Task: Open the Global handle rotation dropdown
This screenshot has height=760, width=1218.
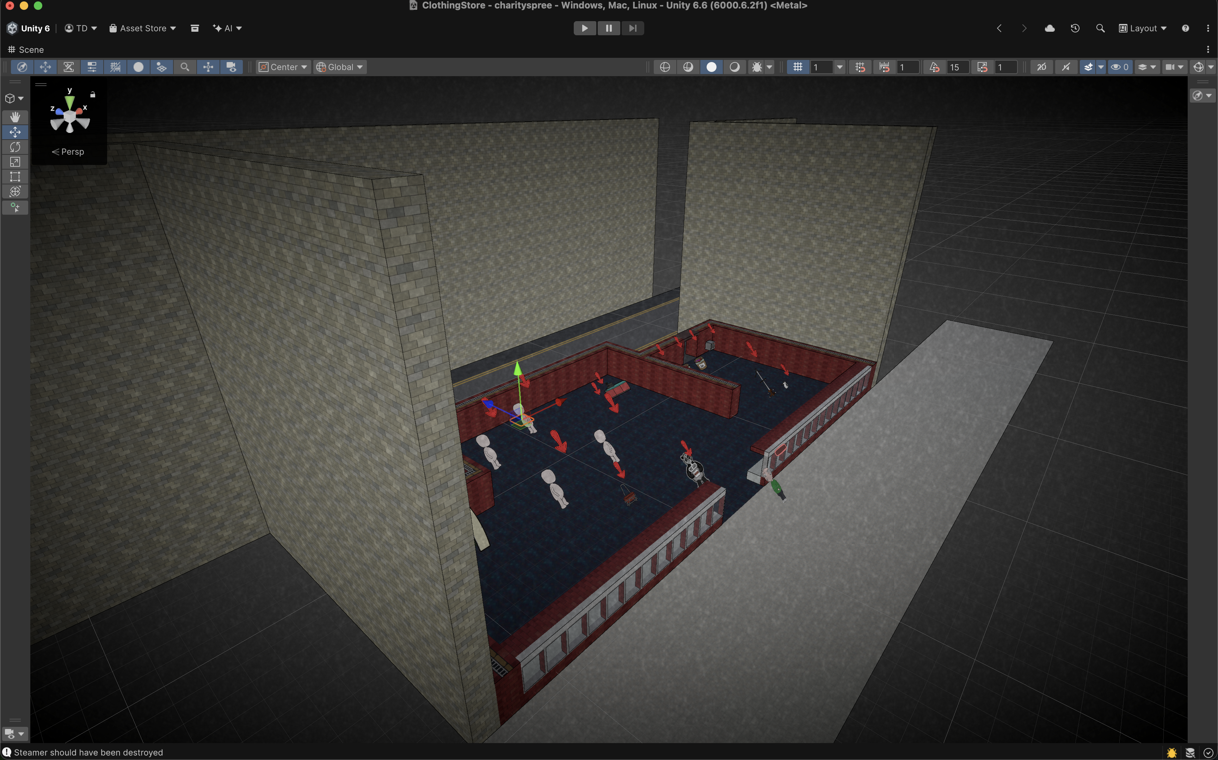Action: (340, 67)
